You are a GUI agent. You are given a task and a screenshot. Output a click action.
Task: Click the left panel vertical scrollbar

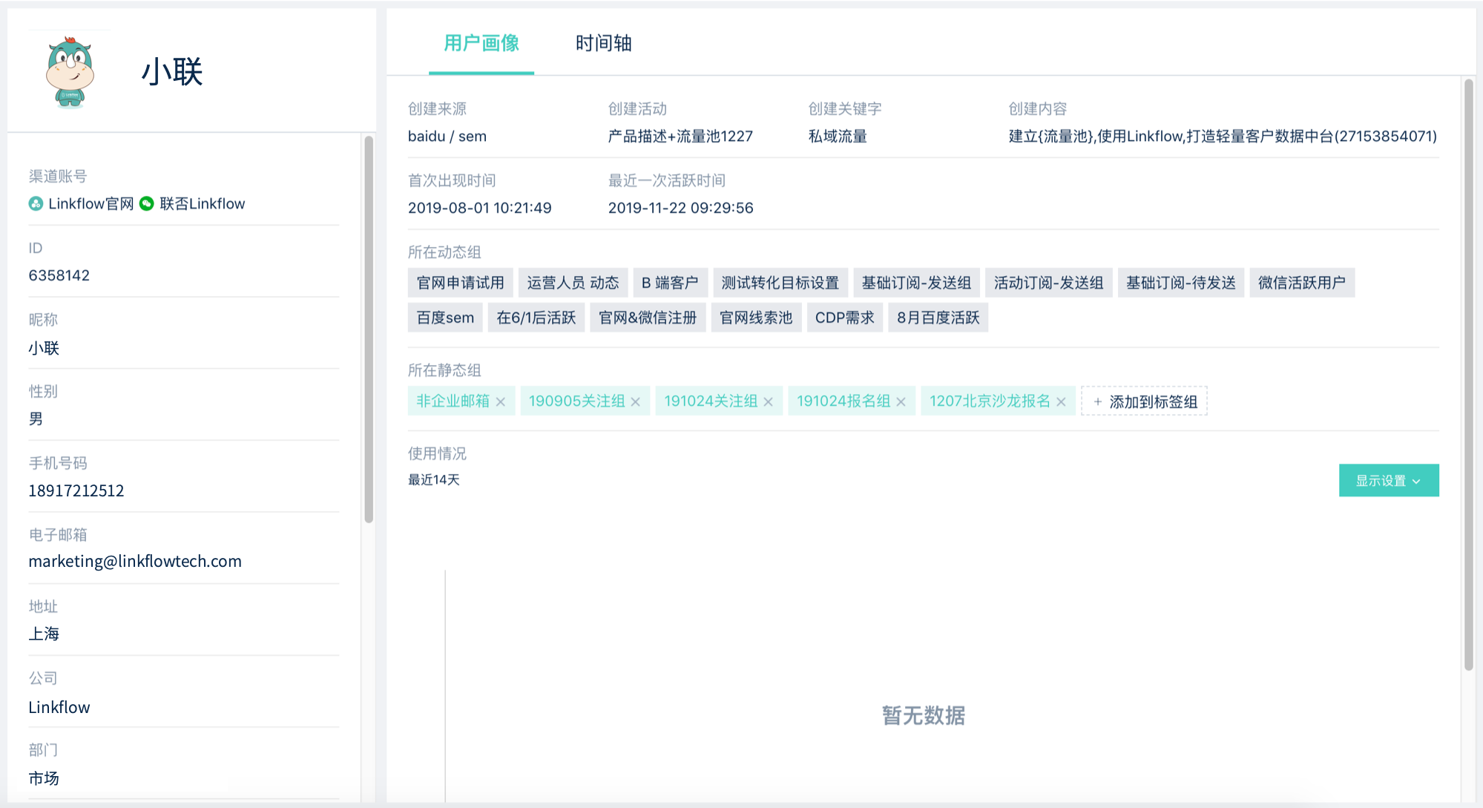pos(369,329)
